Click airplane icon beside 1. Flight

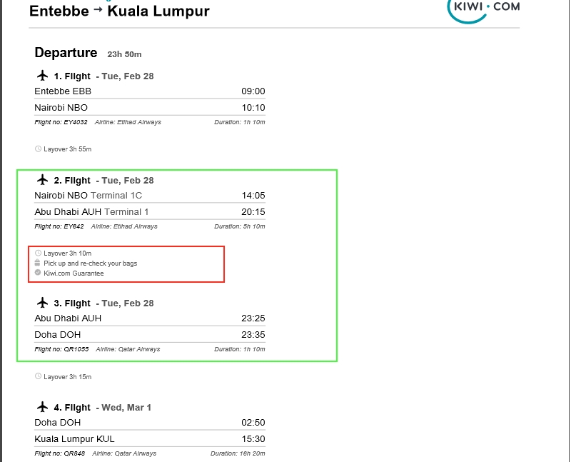(x=43, y=76)
